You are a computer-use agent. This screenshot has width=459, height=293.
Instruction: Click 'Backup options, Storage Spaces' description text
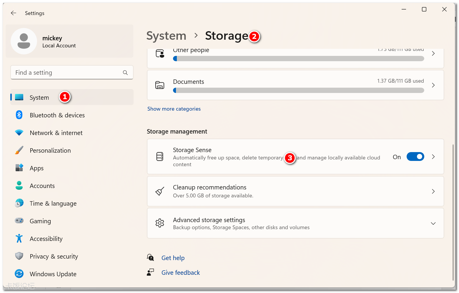pos(241,227)
